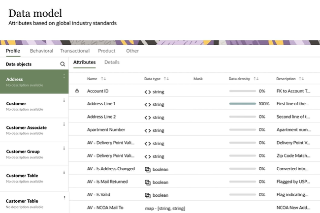The height and width of the screenshot is (213, 320).
Task: Open Customer Associate kebab menu
Action: 64,124
